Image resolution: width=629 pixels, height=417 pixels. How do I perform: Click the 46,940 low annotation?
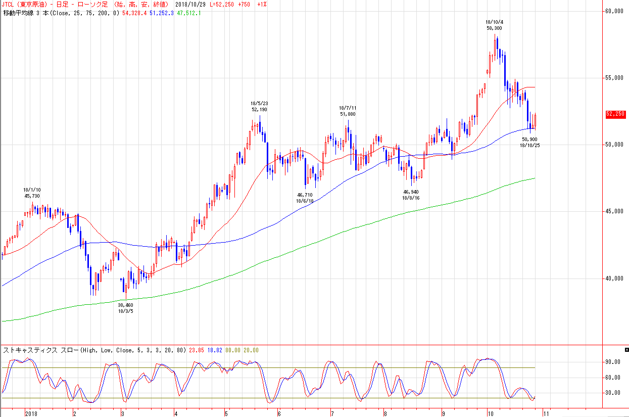[411, 192]
